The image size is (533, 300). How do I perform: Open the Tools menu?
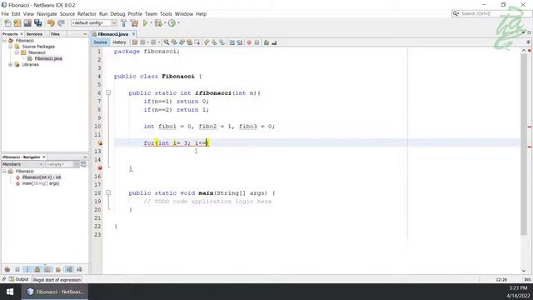pyautogui.click(x=166, y=14)
